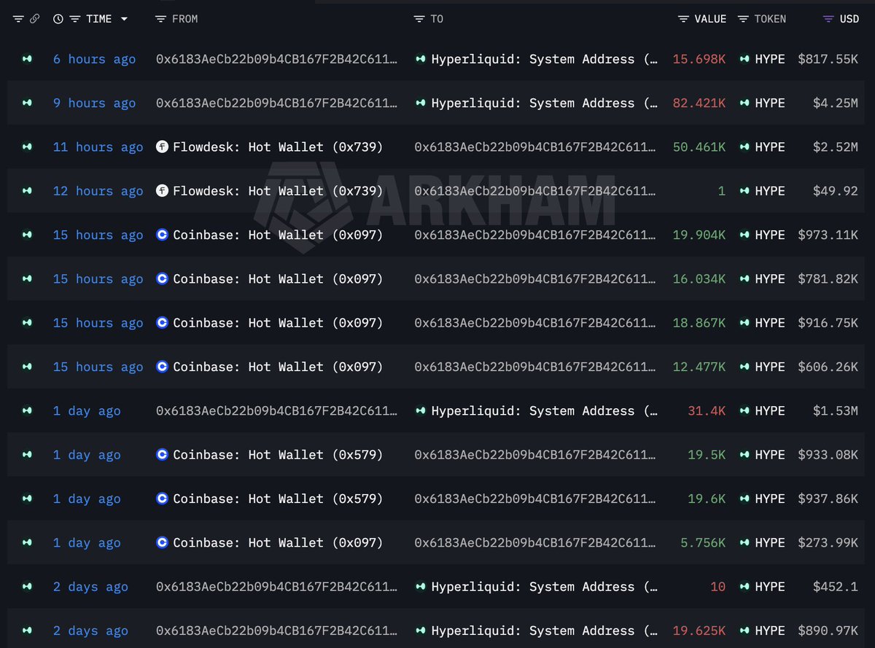Click HYPE token icon in the $4.25M row
This screenshot has height=648, width=875.
[x=744, y=103]
